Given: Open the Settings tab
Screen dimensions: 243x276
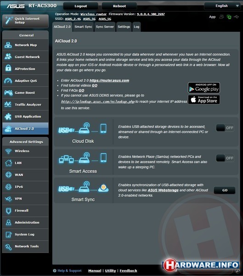Looking at the screenshot, I should pyautogui.click(x=124, y=27).
